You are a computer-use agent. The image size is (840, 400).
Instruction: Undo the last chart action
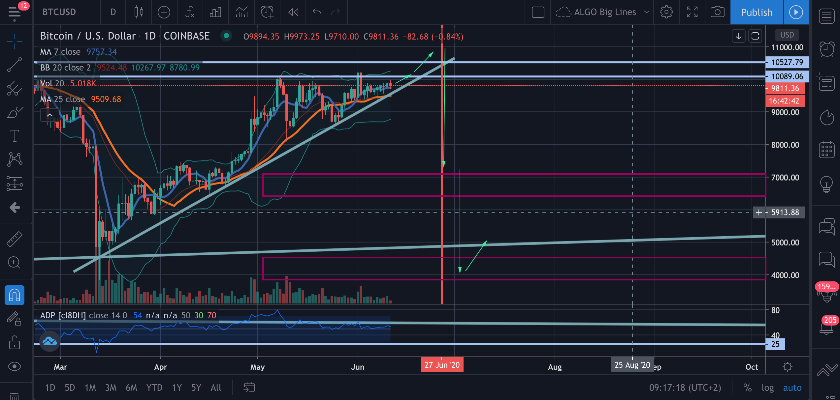pyautogui.click(x=317, y=12)
